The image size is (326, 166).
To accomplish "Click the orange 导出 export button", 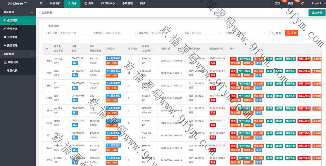I will click(291, 33).
